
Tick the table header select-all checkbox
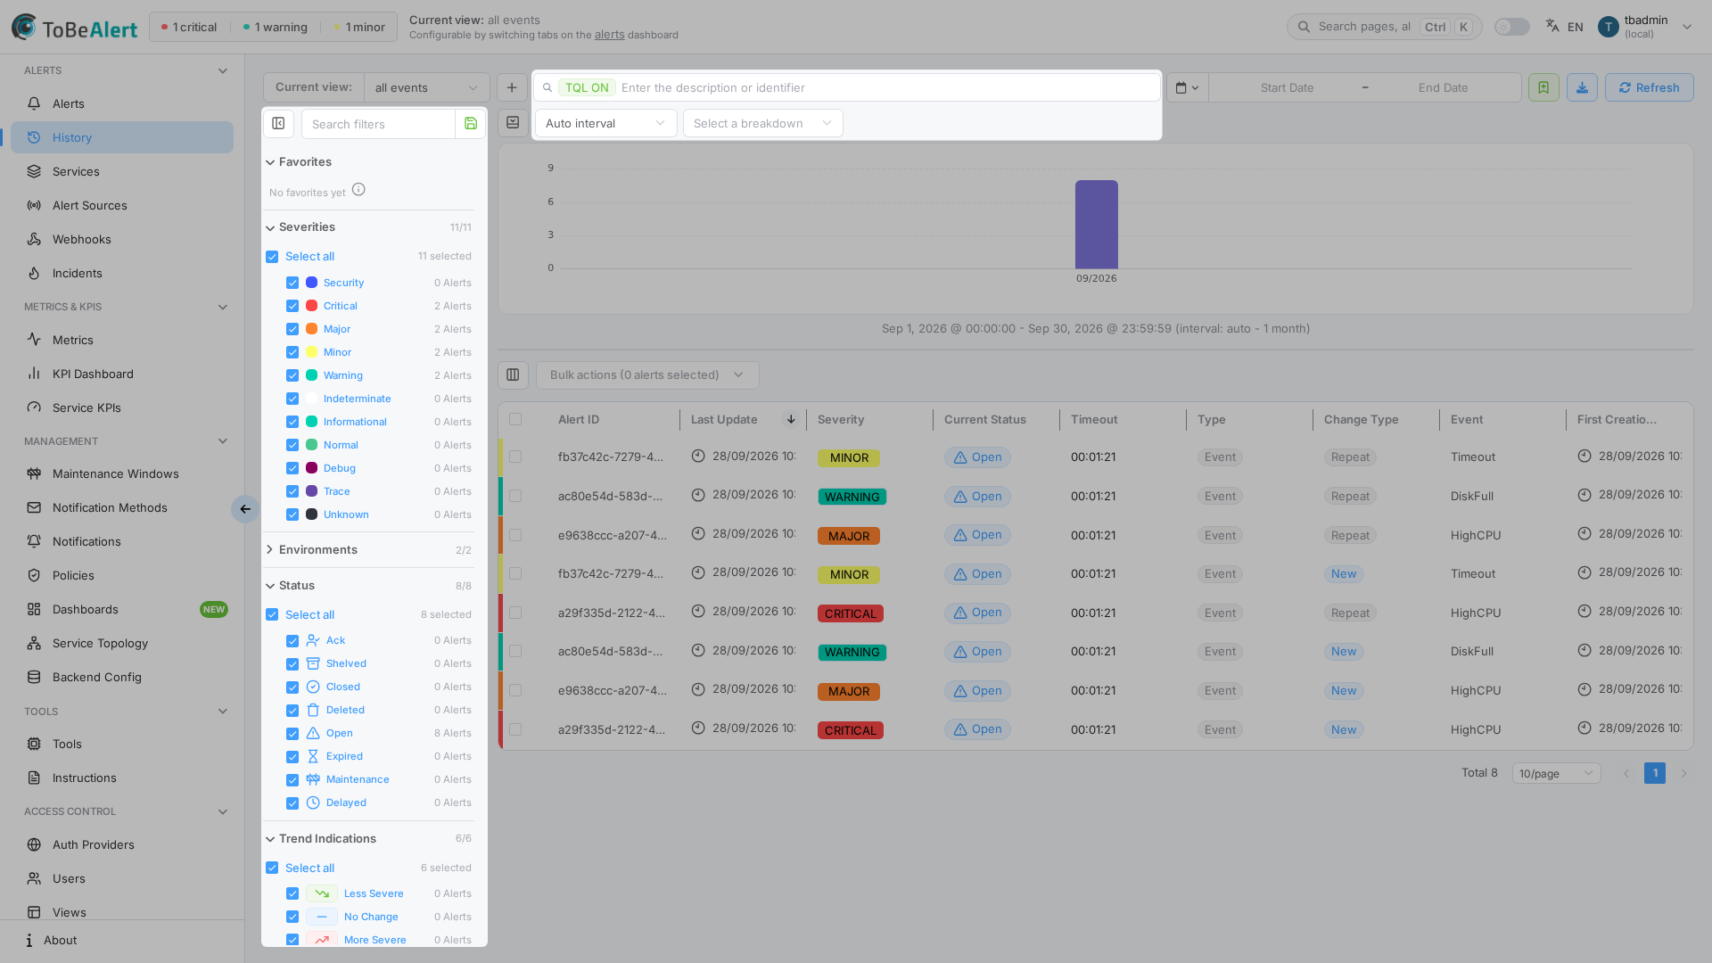[x=515, y=419]
